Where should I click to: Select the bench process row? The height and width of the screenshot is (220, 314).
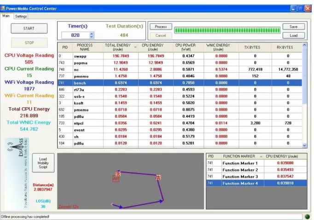pos(180,83)
